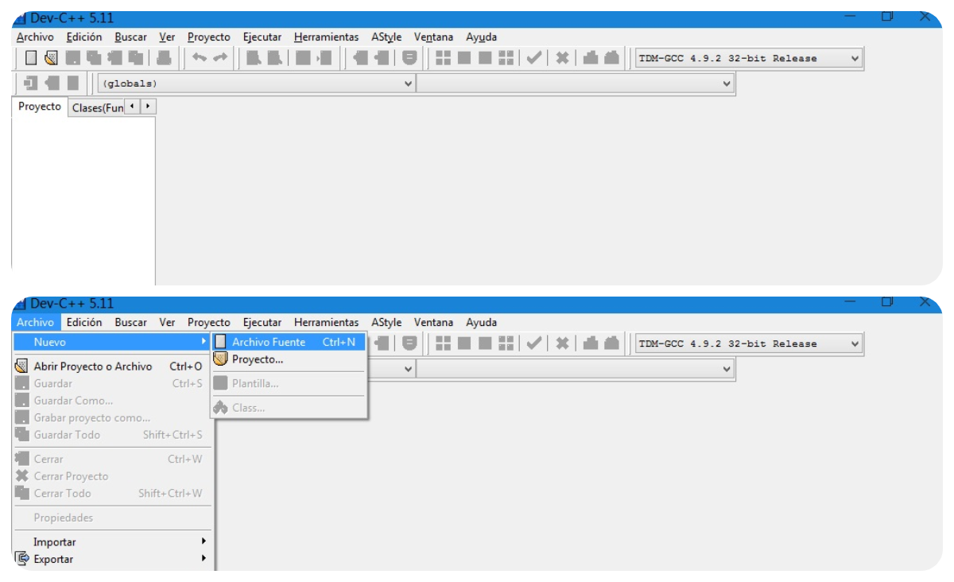This screenshot has height=582, width=954.
Task: Click X stop icon in bottom window toolbar
Action: 562,343
